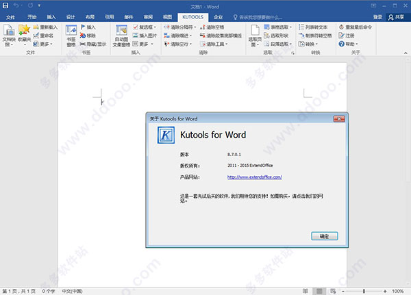Expand the quick access toolbar customize arrow
The width and height of the screenshot is (411, 295).
point(39,5)
